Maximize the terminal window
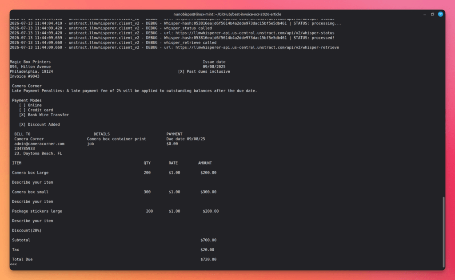The height and width of the screenshot is (280, 455). point(432,14)
